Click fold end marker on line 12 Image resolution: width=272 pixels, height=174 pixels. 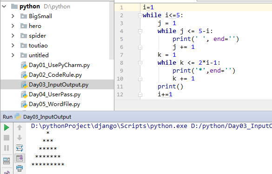pyautogui.click(x=140, y=94)
